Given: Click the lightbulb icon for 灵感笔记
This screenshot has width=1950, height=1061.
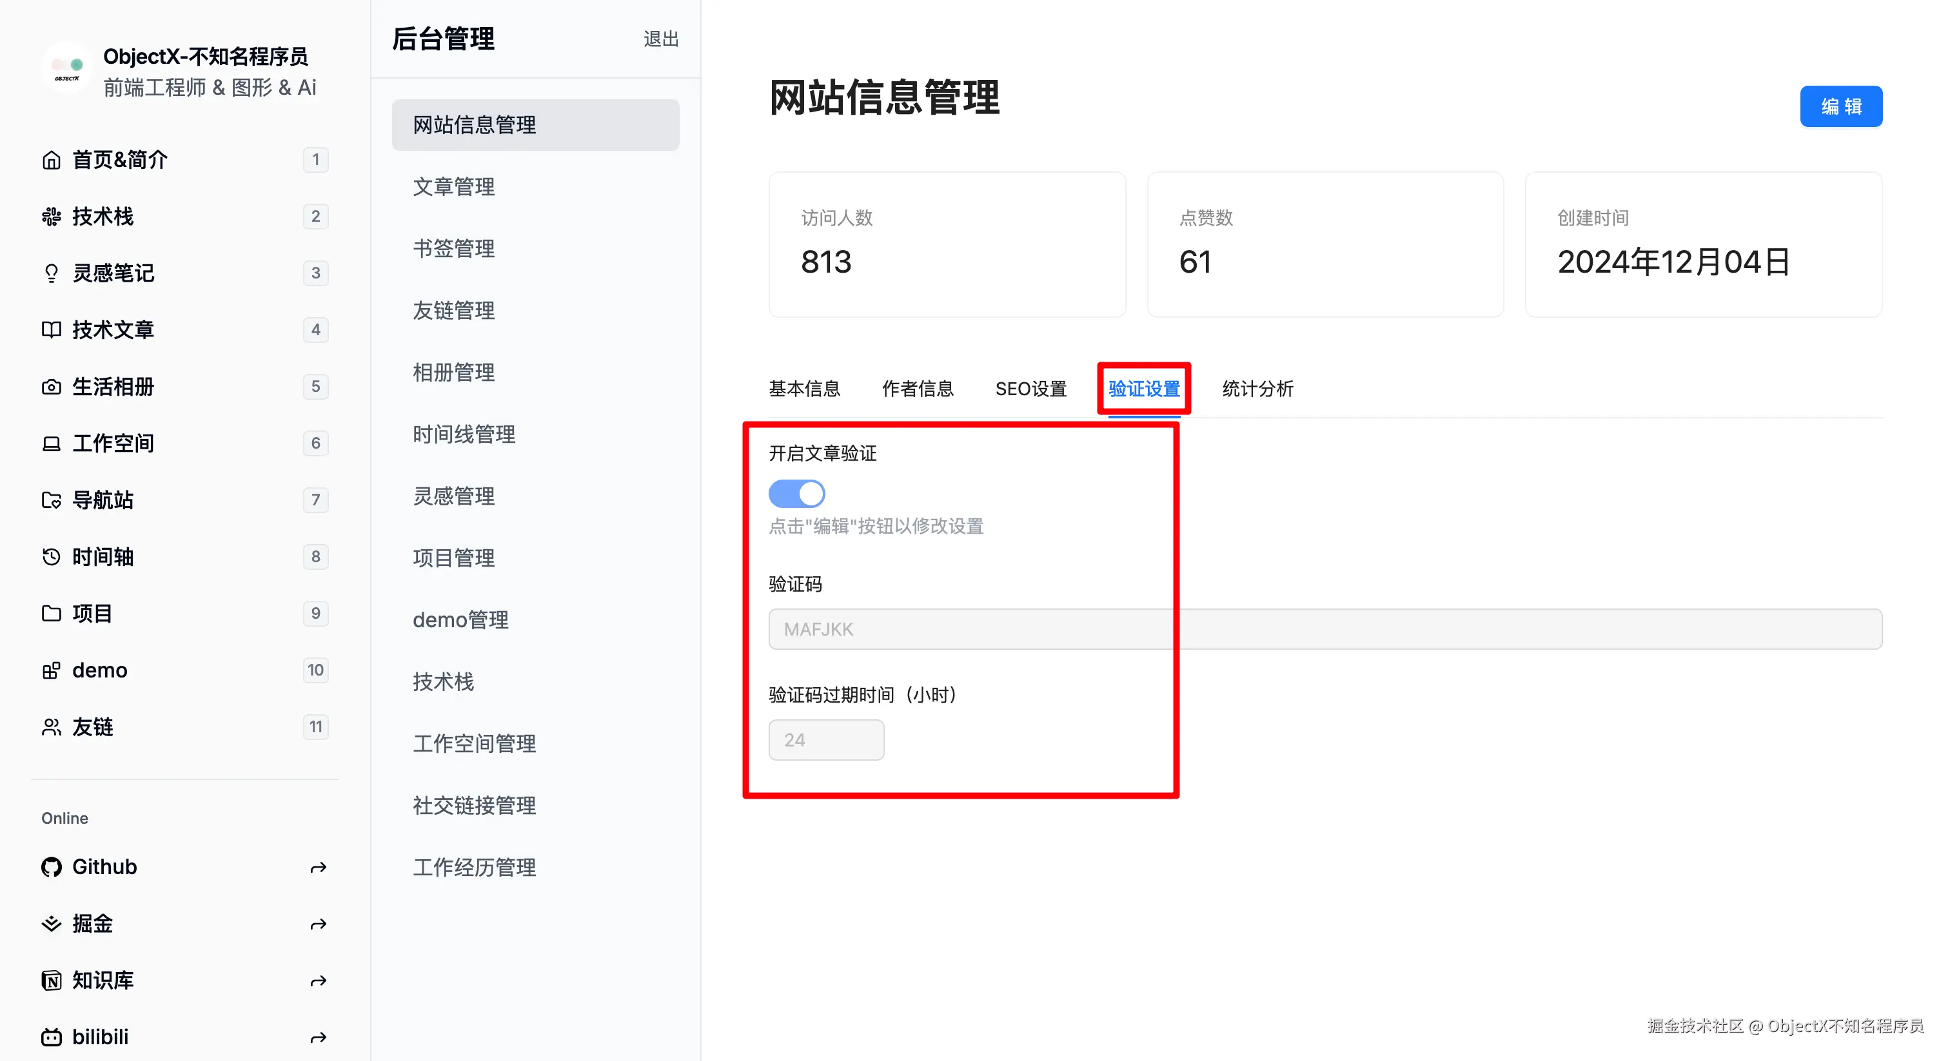Looking at the screenshot, I should 51,273.
